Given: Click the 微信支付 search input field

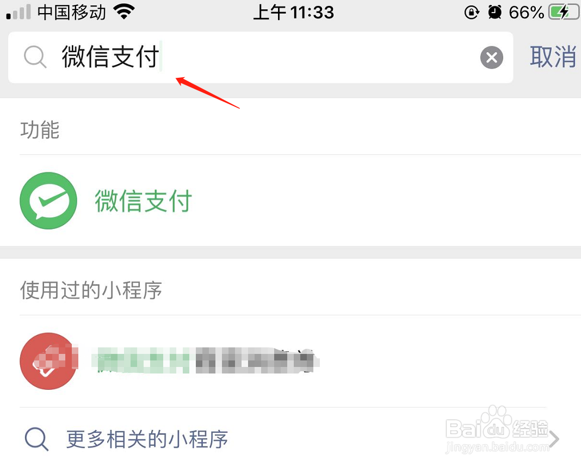Looking at the screenshot, I should click(x=261, y=58).
